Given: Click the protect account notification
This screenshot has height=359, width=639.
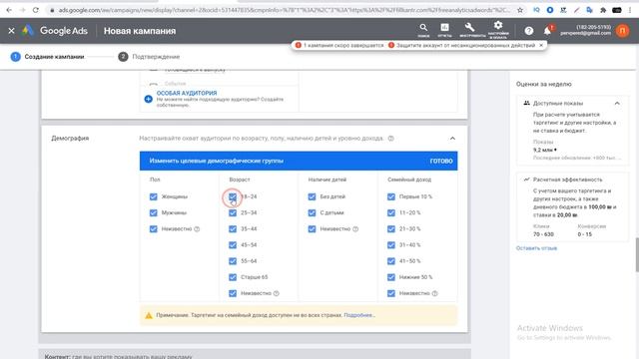Looking at the screenshot, I should [462, 45].
